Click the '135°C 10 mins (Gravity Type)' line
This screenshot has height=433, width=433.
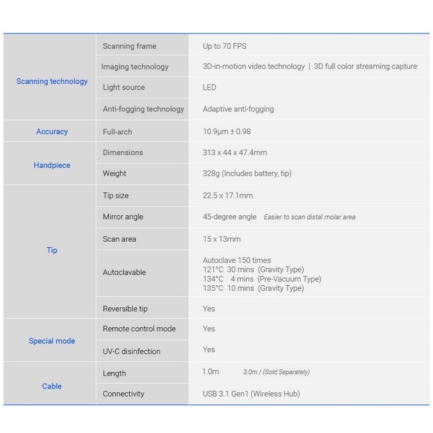(x=254, y=288)
